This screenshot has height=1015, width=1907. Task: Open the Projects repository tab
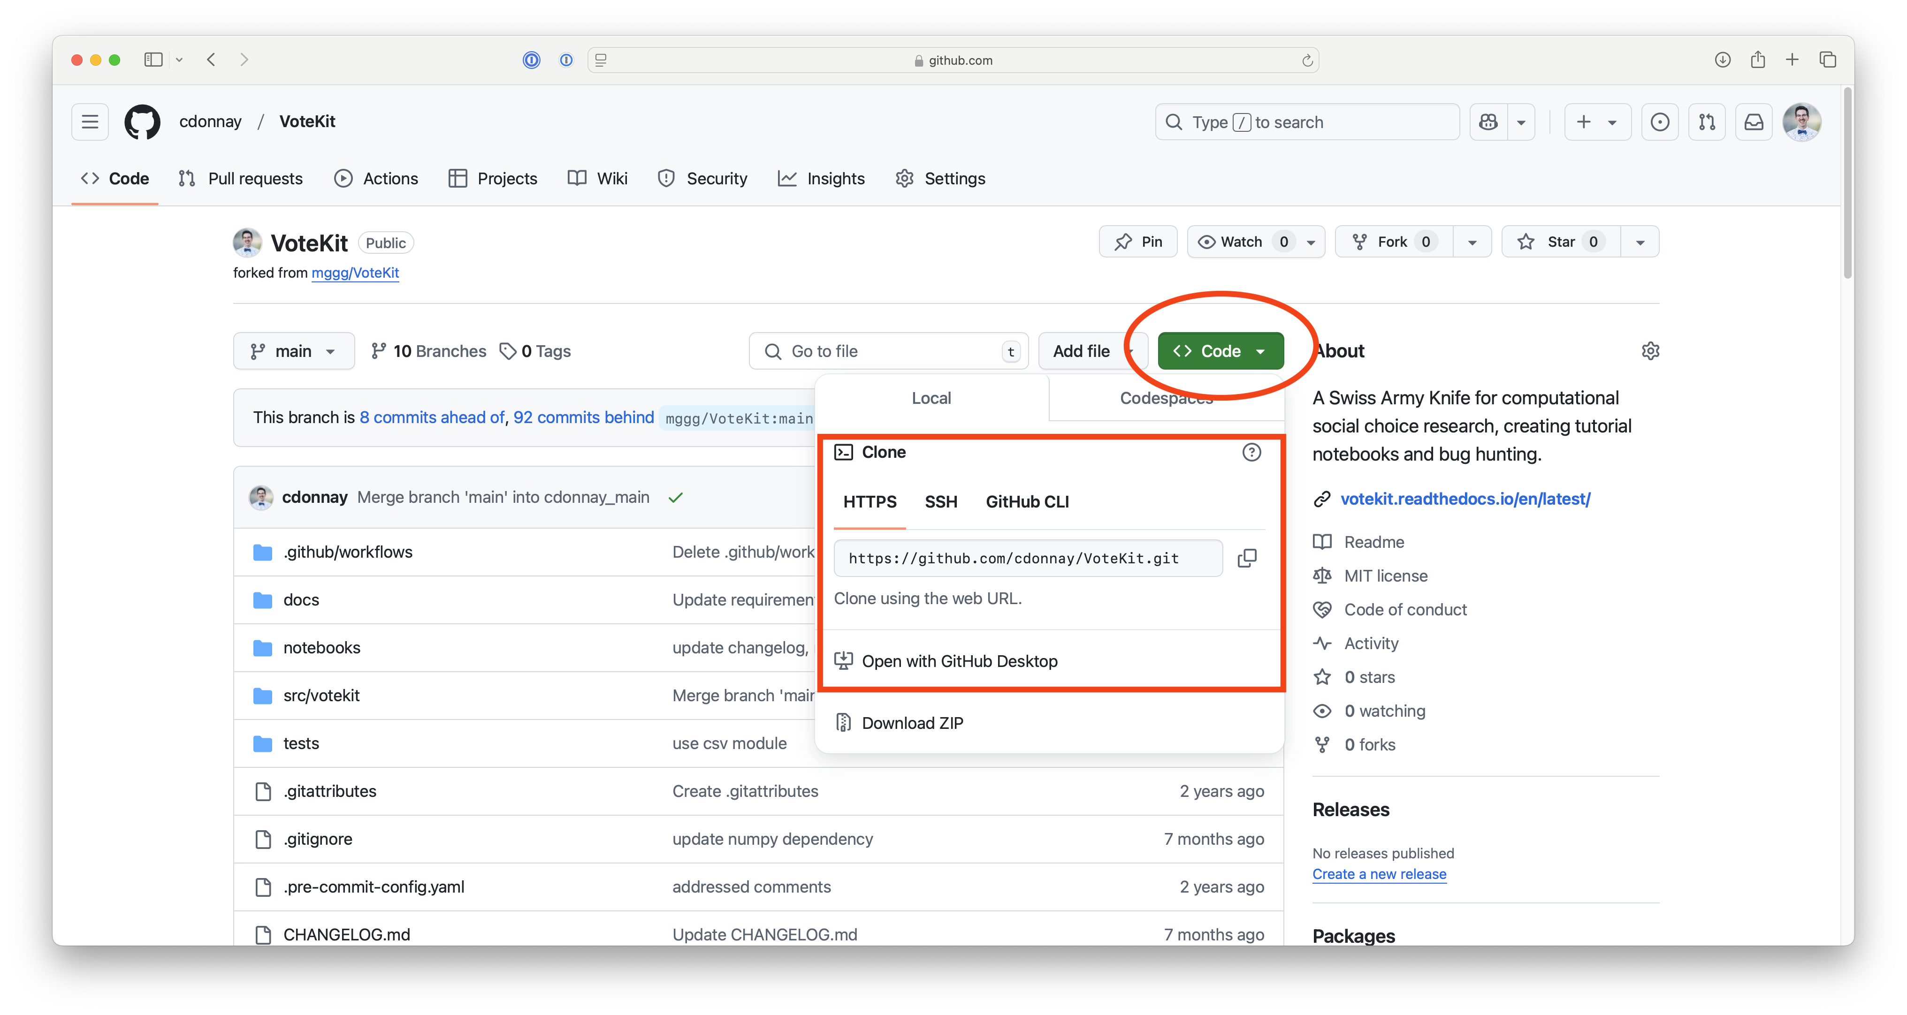493,178
